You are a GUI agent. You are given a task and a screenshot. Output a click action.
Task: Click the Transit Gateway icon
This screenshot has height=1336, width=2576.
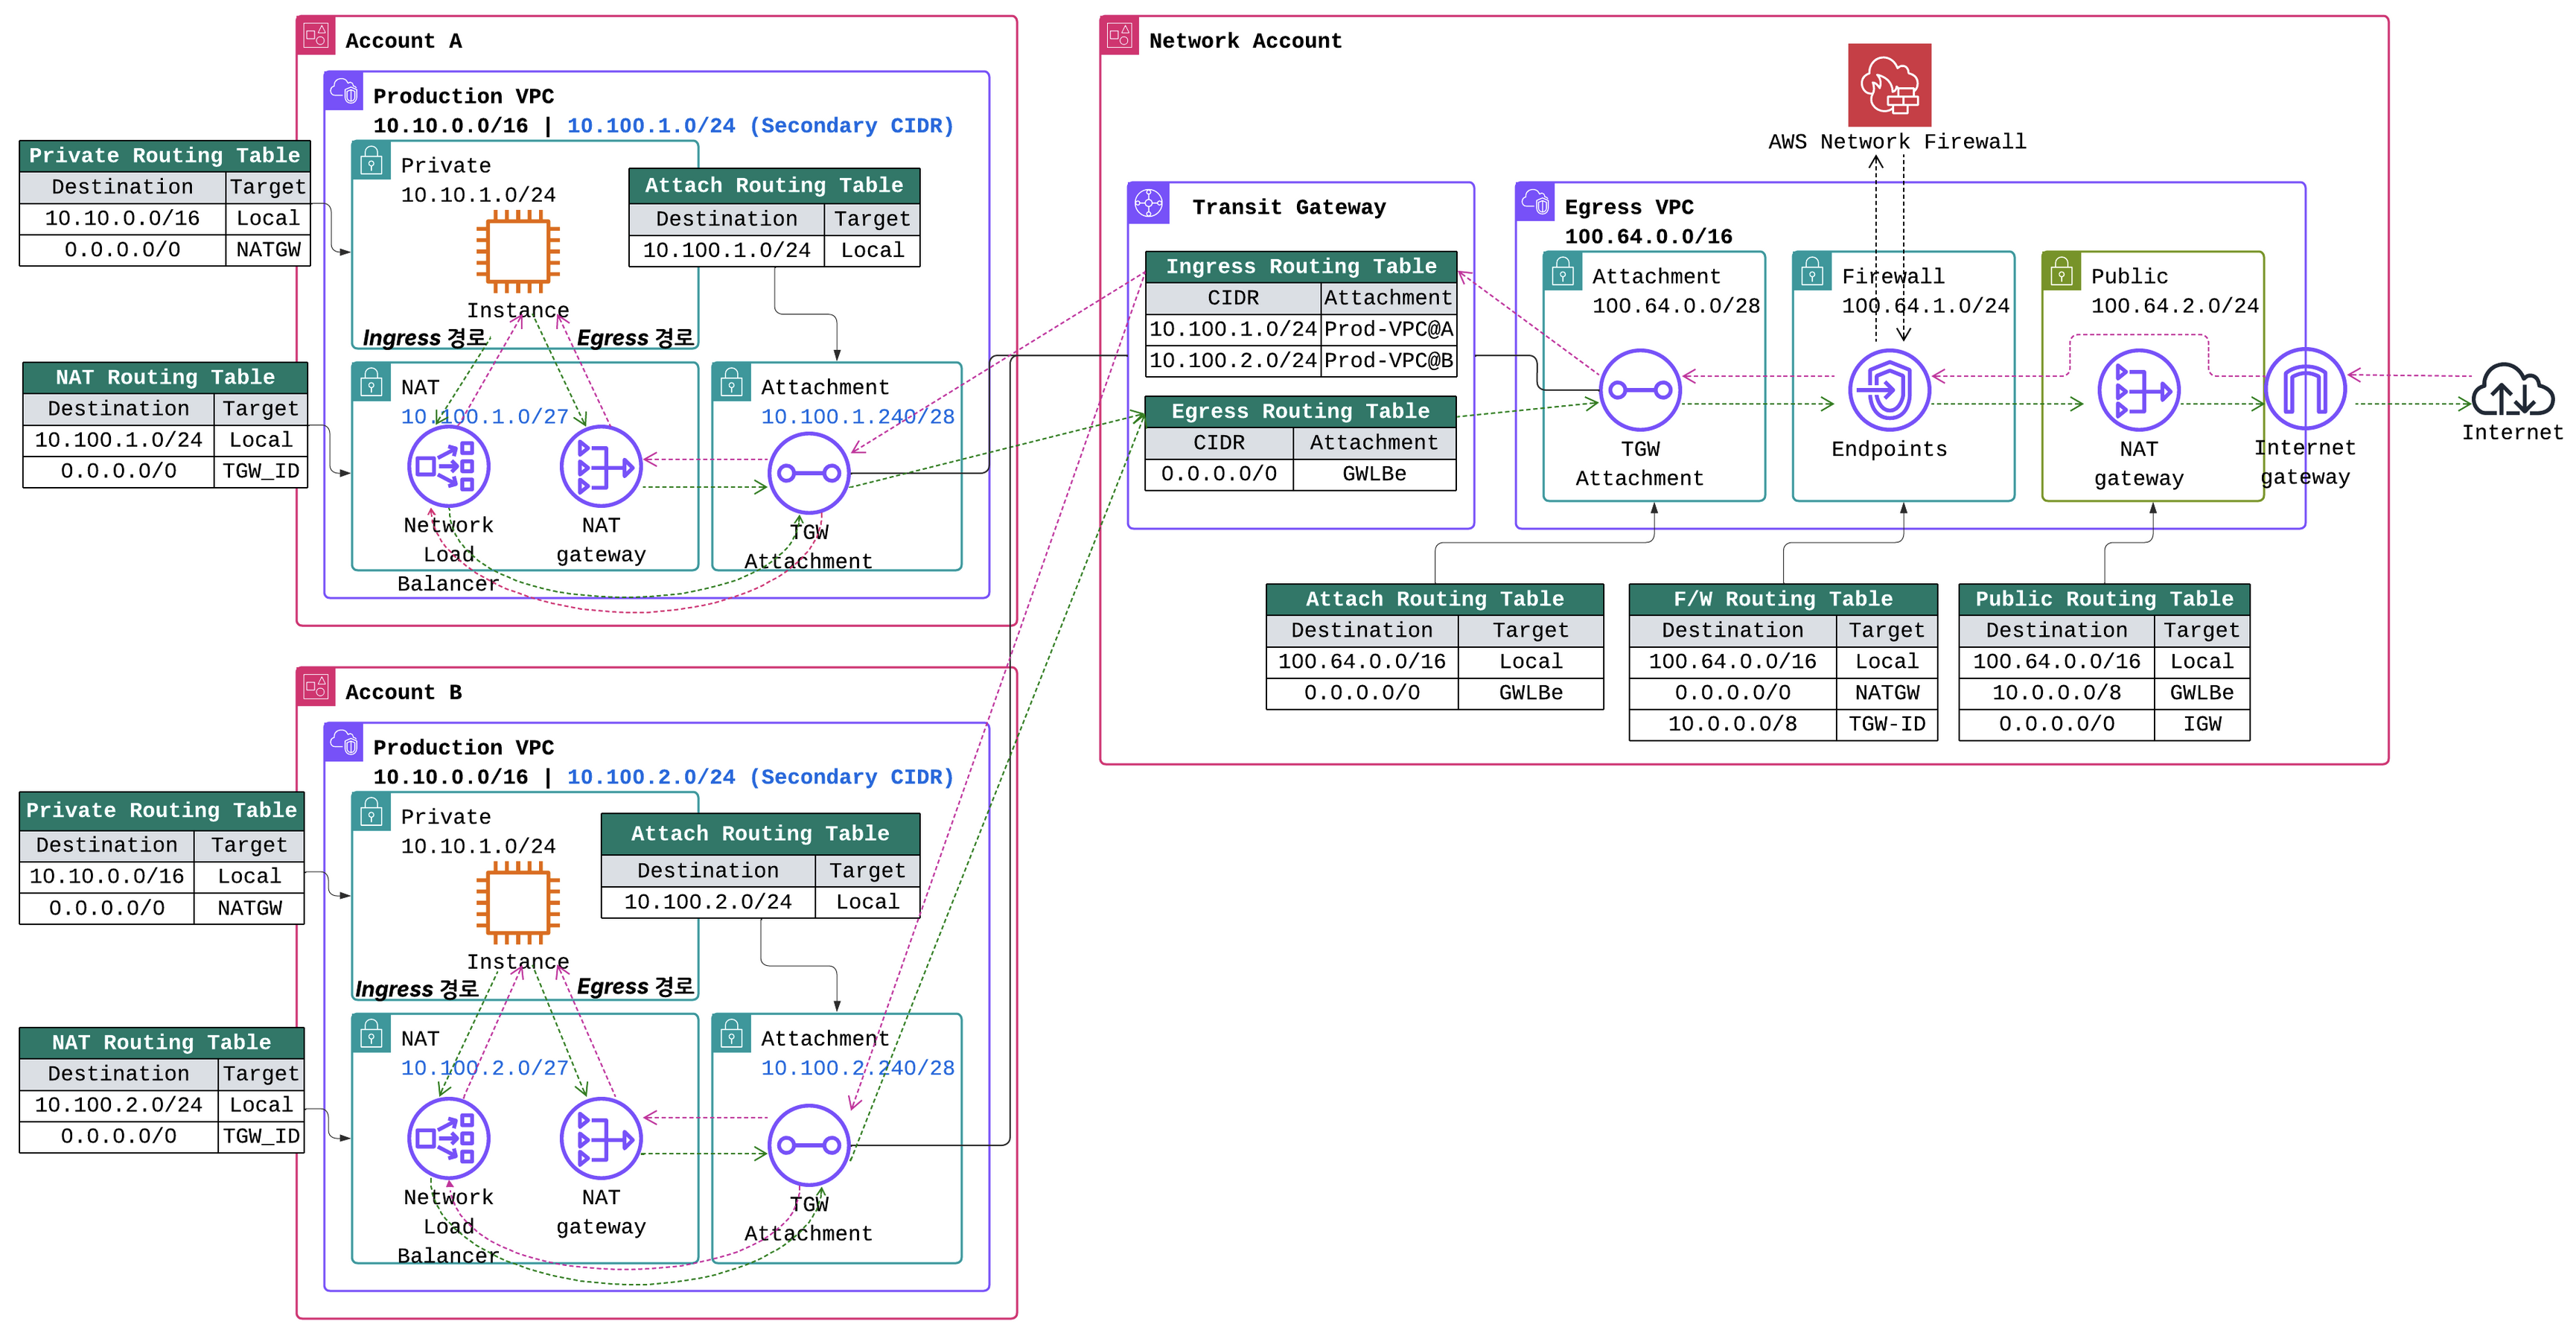pyautogui.click(x=1148, y=203)
